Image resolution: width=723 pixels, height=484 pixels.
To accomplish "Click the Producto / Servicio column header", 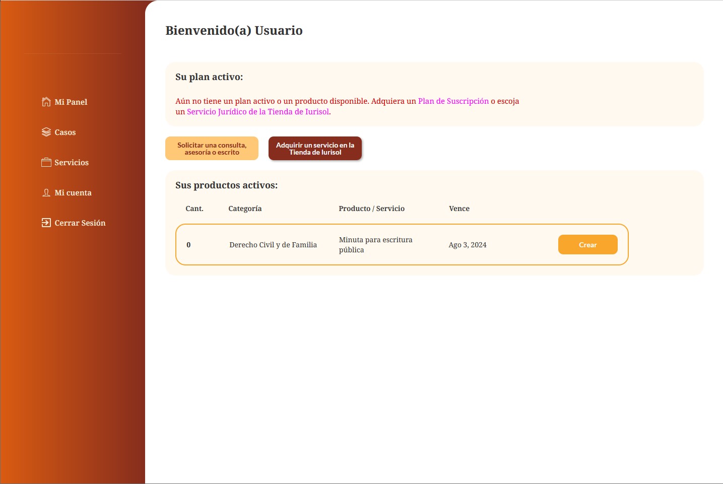I will (x=371, y=209).
